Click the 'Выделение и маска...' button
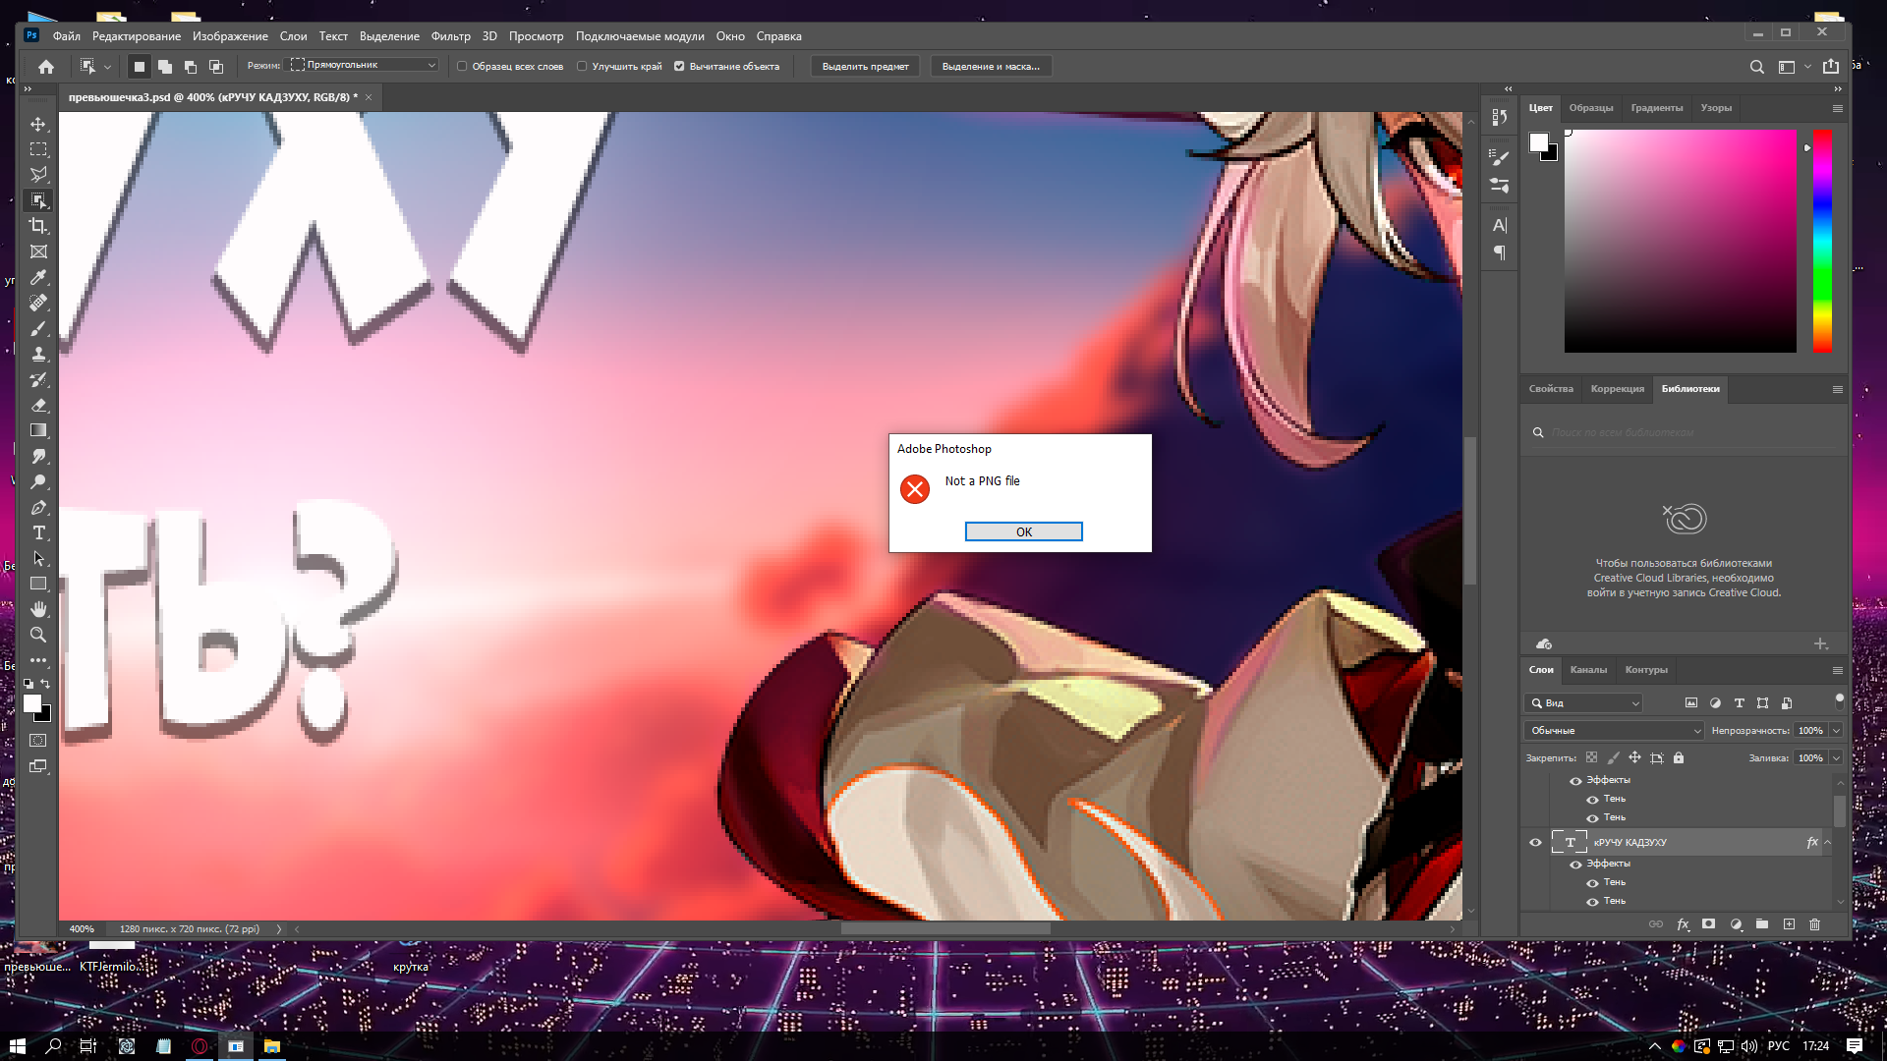 point(991,67)
